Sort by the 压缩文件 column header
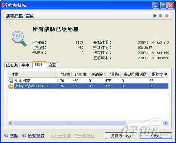This screenshot has width=176, height=143. tap(159, 74)
